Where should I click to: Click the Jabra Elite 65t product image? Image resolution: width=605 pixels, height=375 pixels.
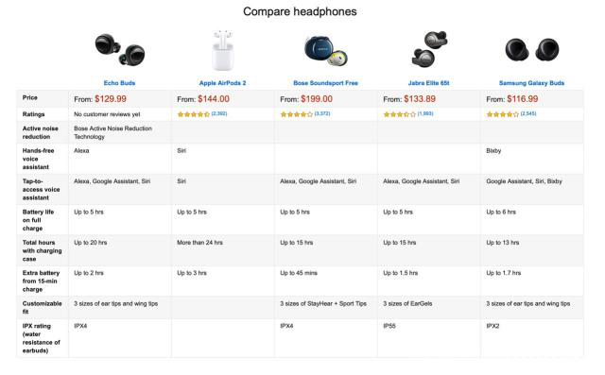point(429,49)
